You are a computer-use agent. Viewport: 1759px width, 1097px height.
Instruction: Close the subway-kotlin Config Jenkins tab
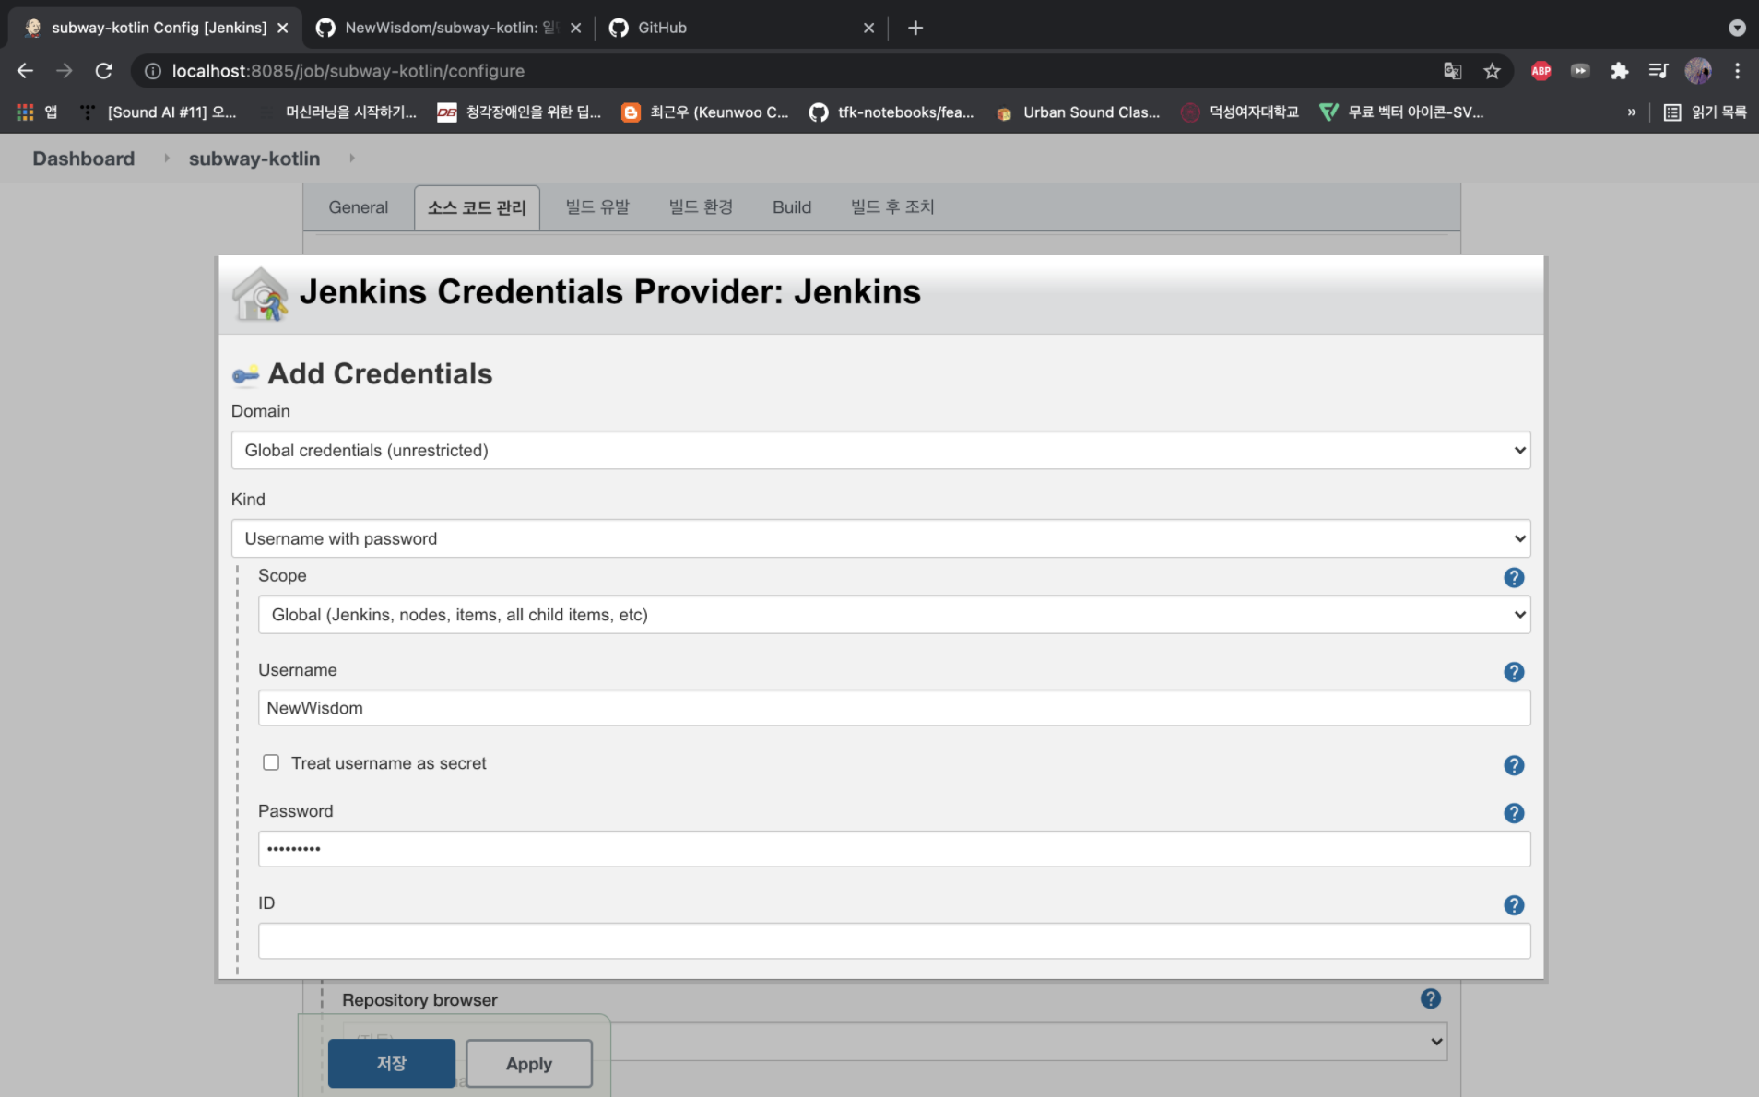tap(282, 28)
